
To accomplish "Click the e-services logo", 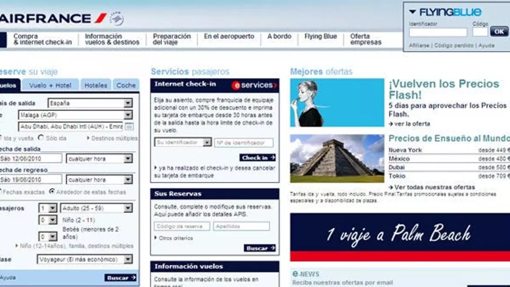I will point(255,85).
